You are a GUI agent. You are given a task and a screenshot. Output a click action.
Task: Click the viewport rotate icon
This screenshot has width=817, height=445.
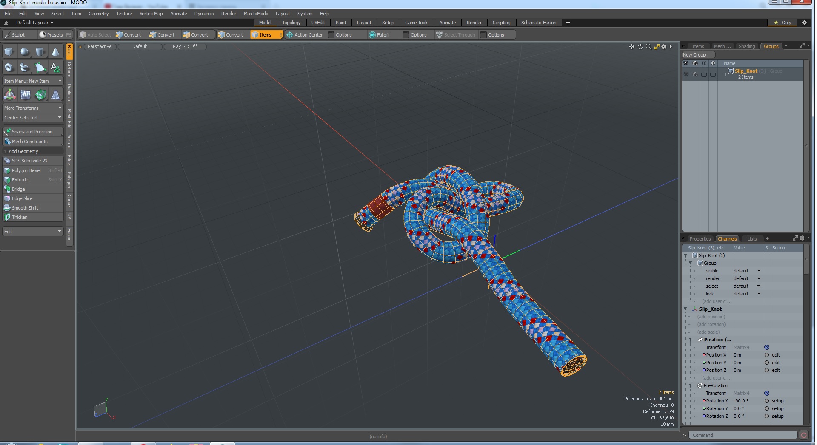[640, 47]
